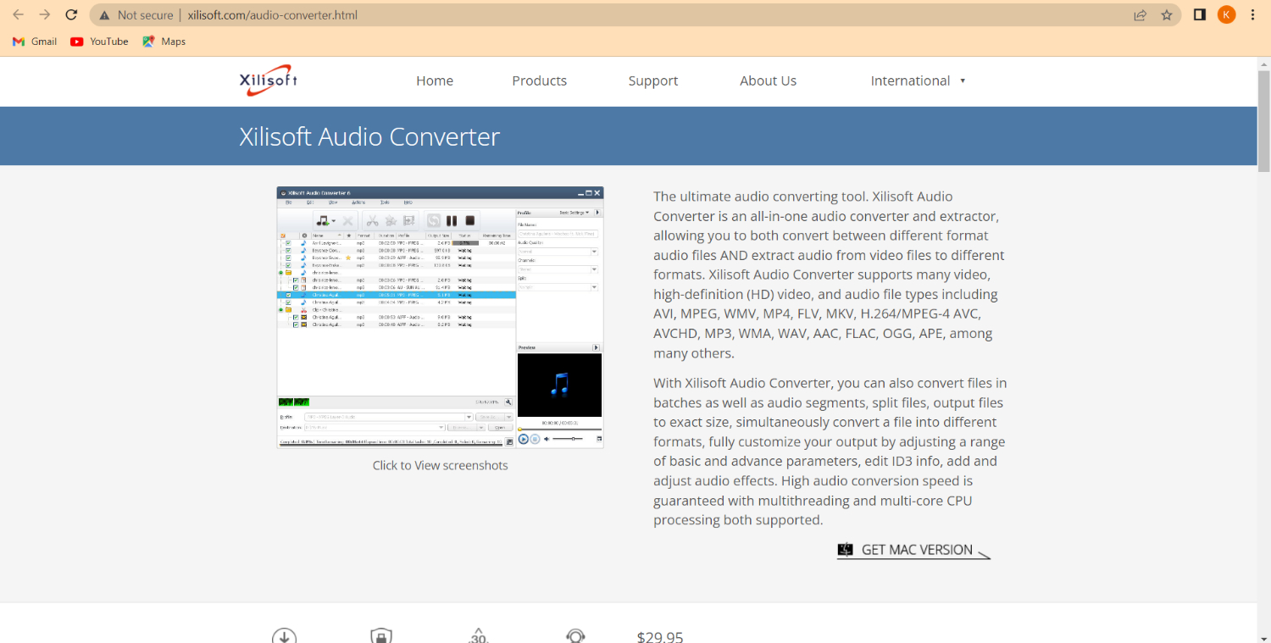Click the browser back arrow

coord(18,15)
